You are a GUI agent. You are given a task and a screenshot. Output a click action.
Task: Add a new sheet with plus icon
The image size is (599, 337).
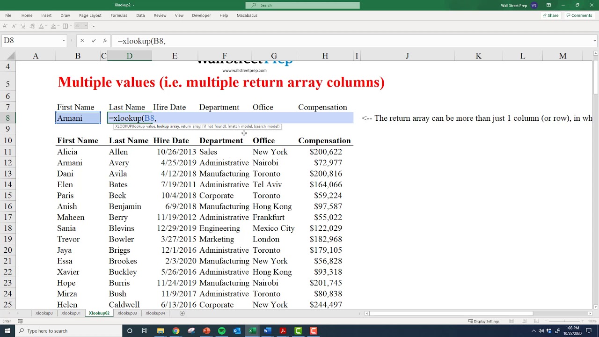coord(182,313)
